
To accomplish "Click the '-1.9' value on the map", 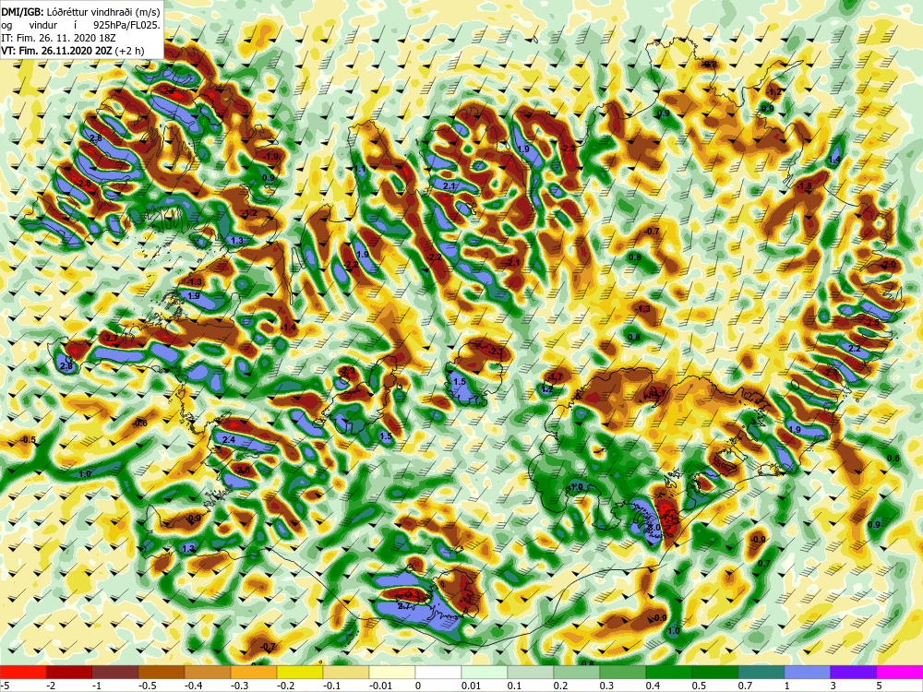I will (x=271, y=157).
